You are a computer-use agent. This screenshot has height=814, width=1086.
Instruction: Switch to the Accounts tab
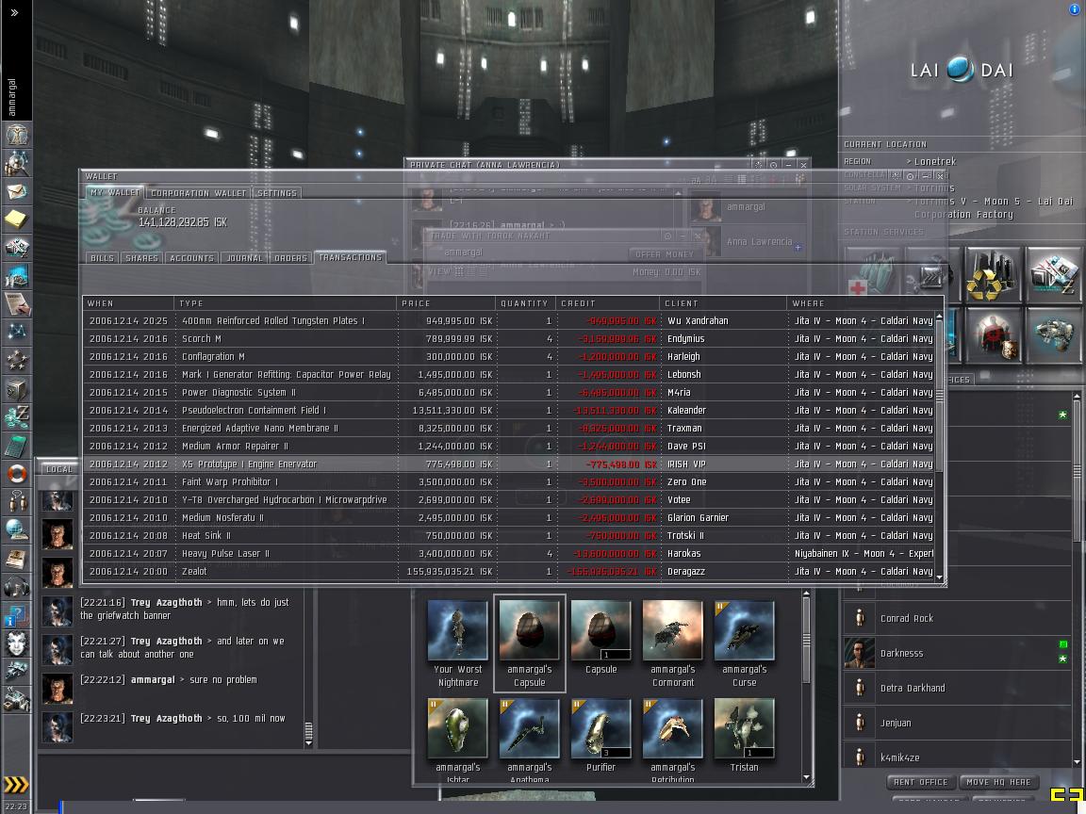click(x=192, y=257)
